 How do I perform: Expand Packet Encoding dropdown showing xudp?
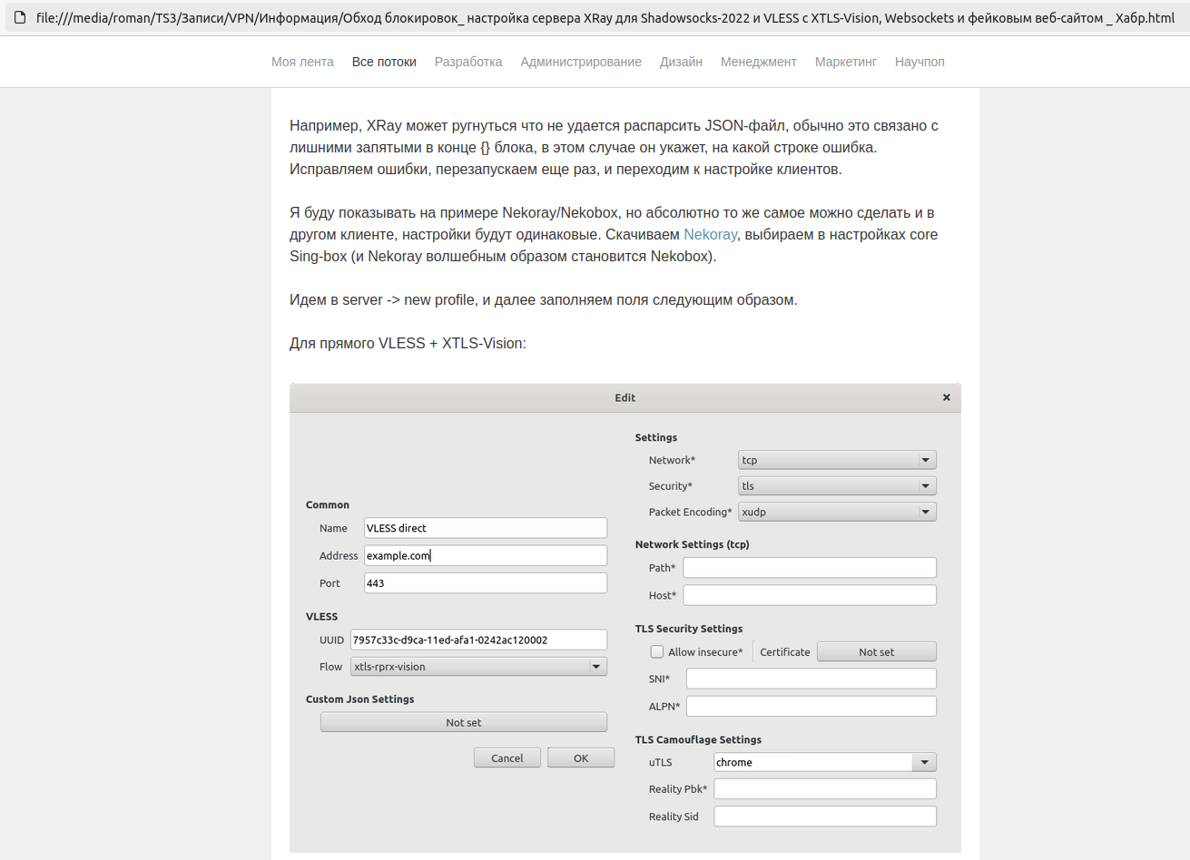pyautogui.click(x=837, y=512)
